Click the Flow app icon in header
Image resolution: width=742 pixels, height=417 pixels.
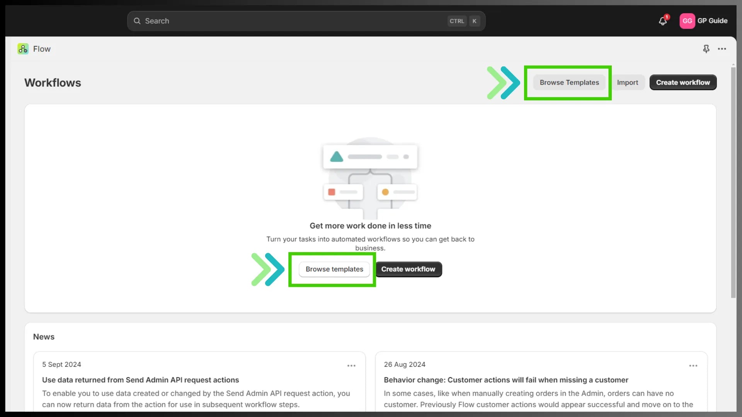pyautogui.click(x=22, y=48)
